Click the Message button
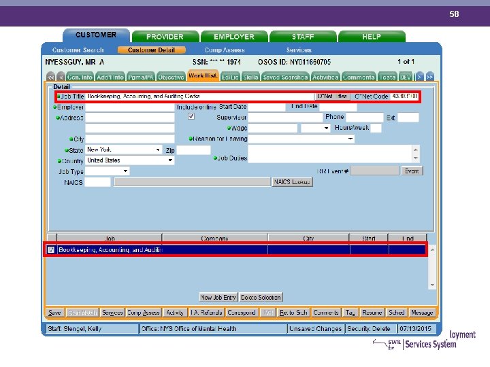The image size is (490, 367). (422, 313)
